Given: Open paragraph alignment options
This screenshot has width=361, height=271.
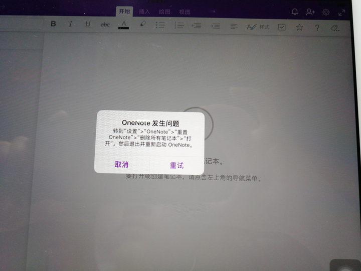Looking at the screenshot, I should click(x=234, y=27).
